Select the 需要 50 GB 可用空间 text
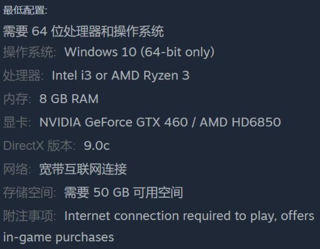This screenshot has width=320, height=249. point(124,192)
